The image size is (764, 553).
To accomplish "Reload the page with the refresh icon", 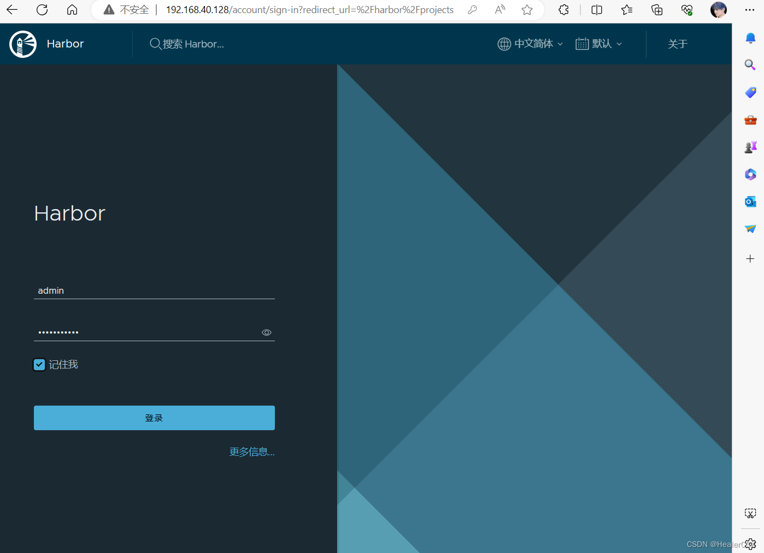I will [x=42, y=10].
